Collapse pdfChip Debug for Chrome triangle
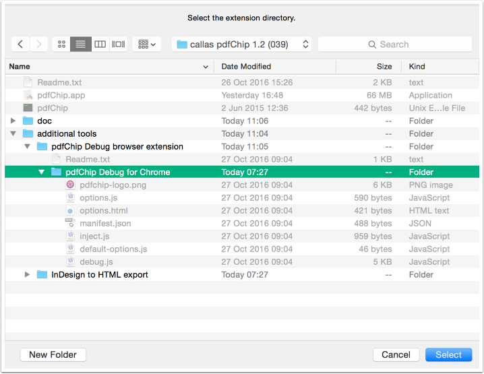484x374 pixels. (x=41, y=173)
